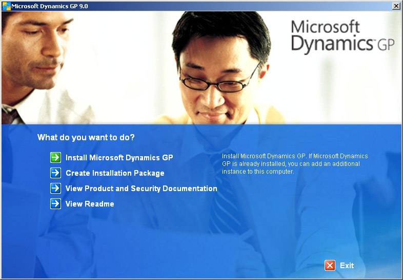Click the green arrow beside Install Microsoft Dynamics GP

pyautogui.click(x=55, y=157)
